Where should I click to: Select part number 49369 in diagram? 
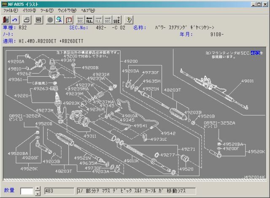[x=68, y=60]
